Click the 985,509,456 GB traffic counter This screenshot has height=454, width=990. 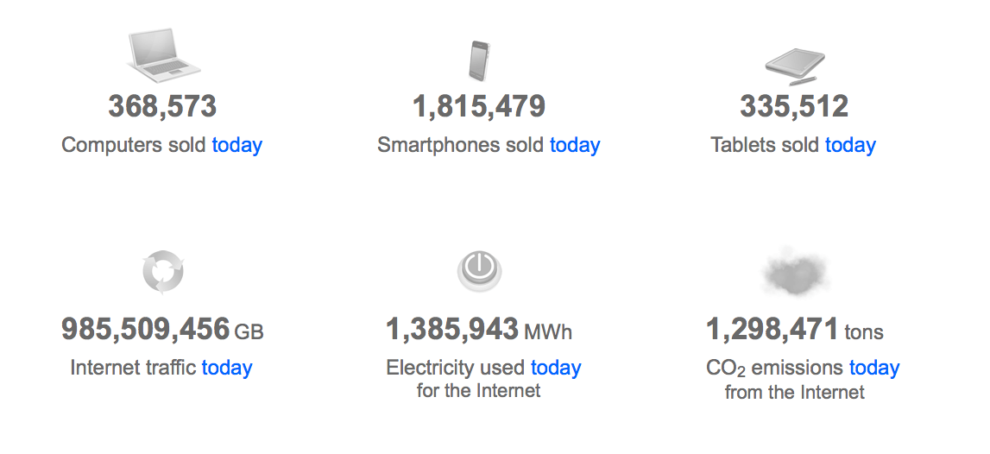147,330
